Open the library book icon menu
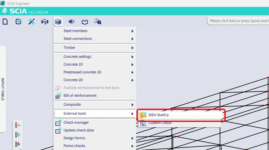Screen dimensions: 269x150 85,22
